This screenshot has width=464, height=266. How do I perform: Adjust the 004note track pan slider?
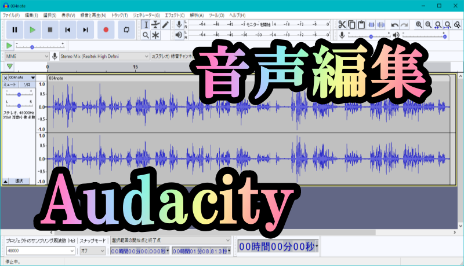pos(19,105)
